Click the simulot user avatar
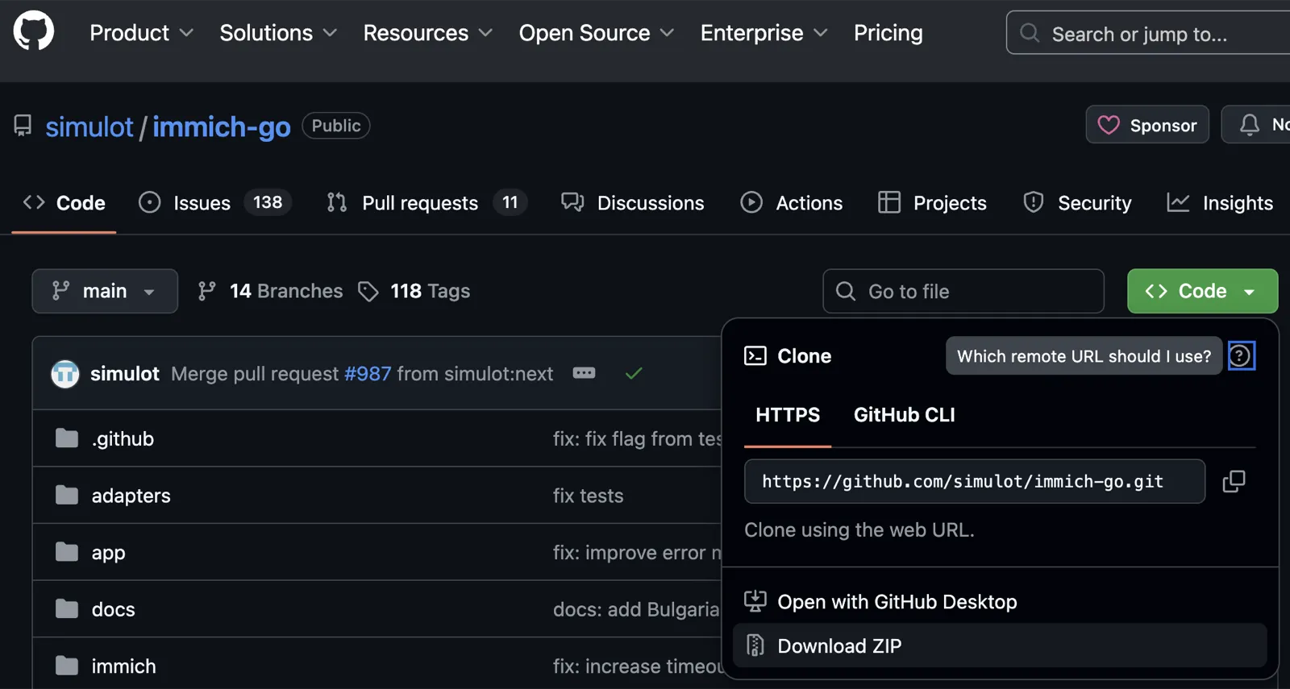Image resolution: width=1290 pixels, height=689 pixels. tap(65, 374)
